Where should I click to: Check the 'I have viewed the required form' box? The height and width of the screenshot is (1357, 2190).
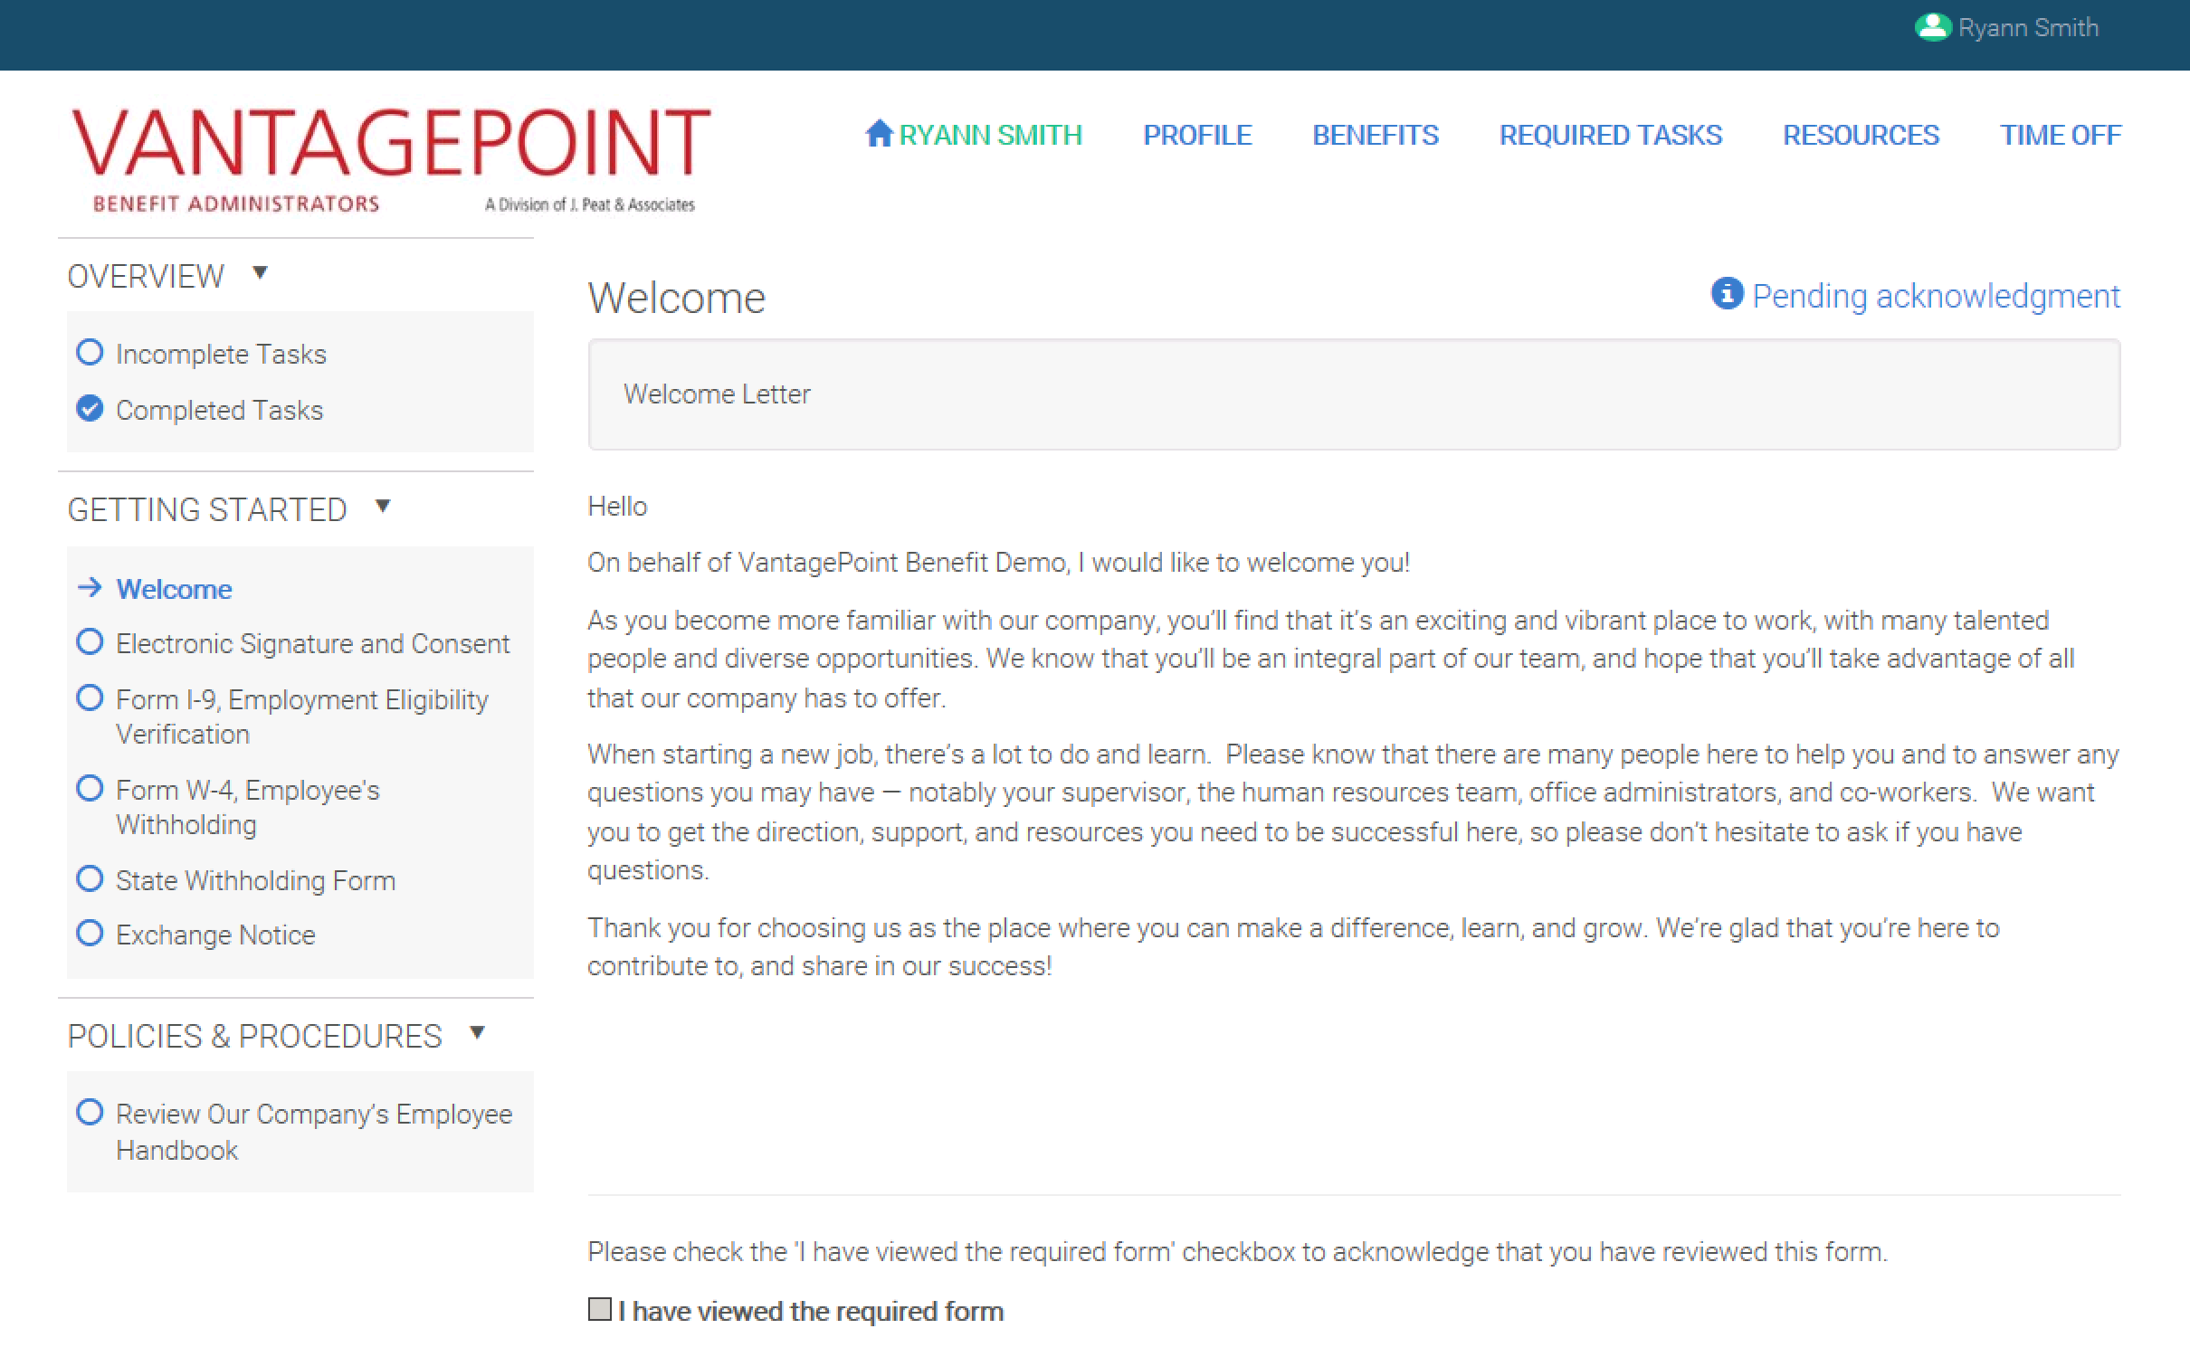[x=599, y=1309]
